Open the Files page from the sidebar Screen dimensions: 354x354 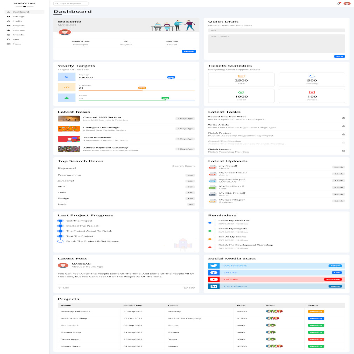[16, 39]
